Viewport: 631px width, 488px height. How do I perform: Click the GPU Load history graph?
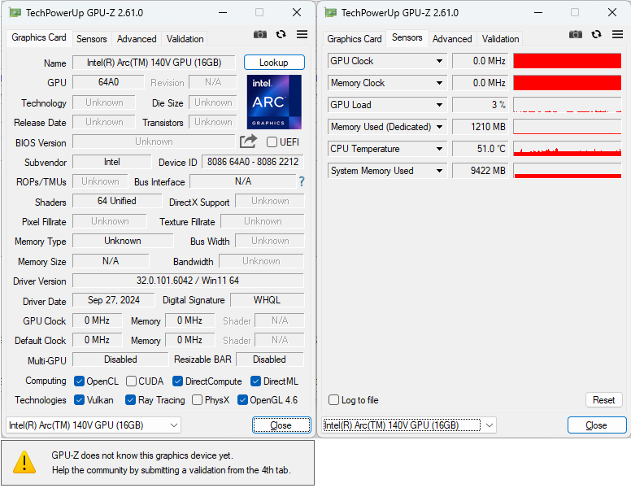coord(568,105)
